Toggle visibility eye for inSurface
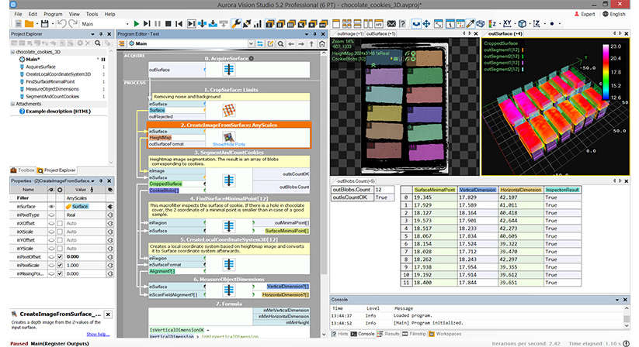639x347 pixels. (x=51, y=206)
